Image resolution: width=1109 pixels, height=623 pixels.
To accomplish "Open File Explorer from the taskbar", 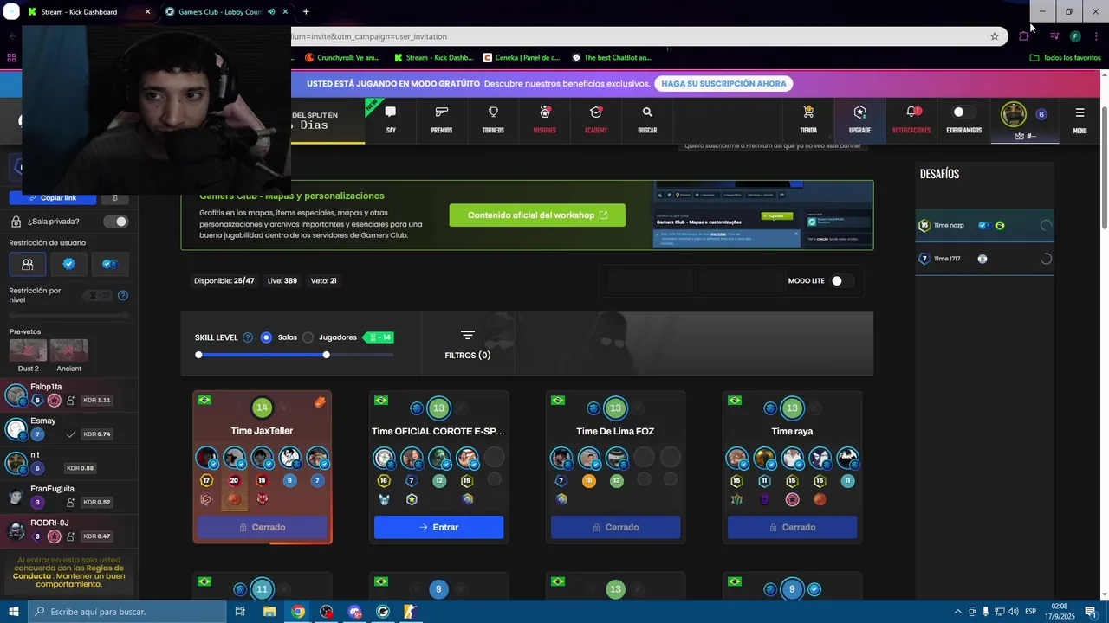I will pos(269,612).
